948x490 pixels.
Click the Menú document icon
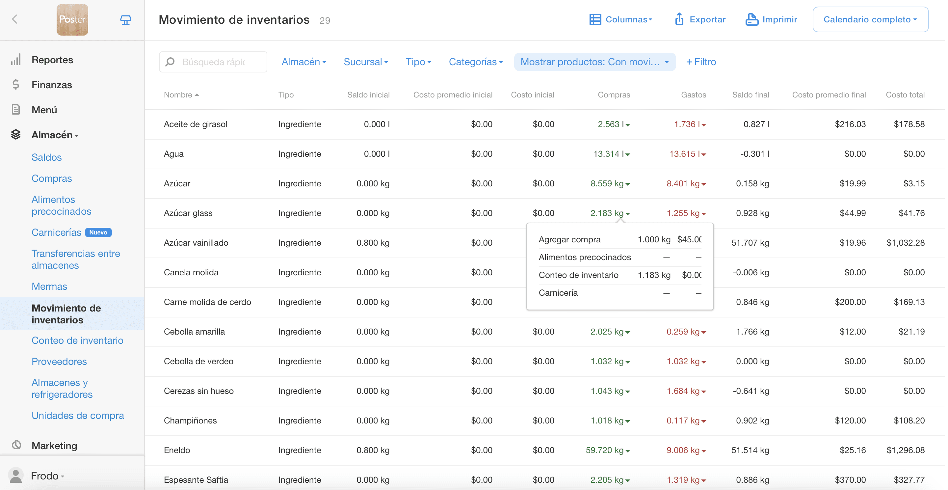pyautogui.click(x=15, y=110)
